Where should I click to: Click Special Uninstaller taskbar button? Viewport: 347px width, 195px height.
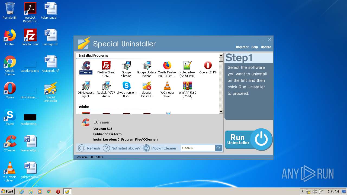67,191
